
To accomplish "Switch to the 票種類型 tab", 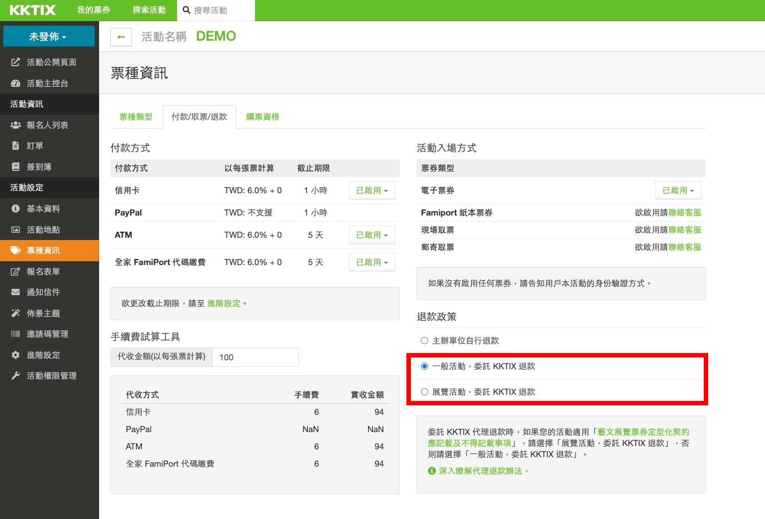I will point(136,117).
